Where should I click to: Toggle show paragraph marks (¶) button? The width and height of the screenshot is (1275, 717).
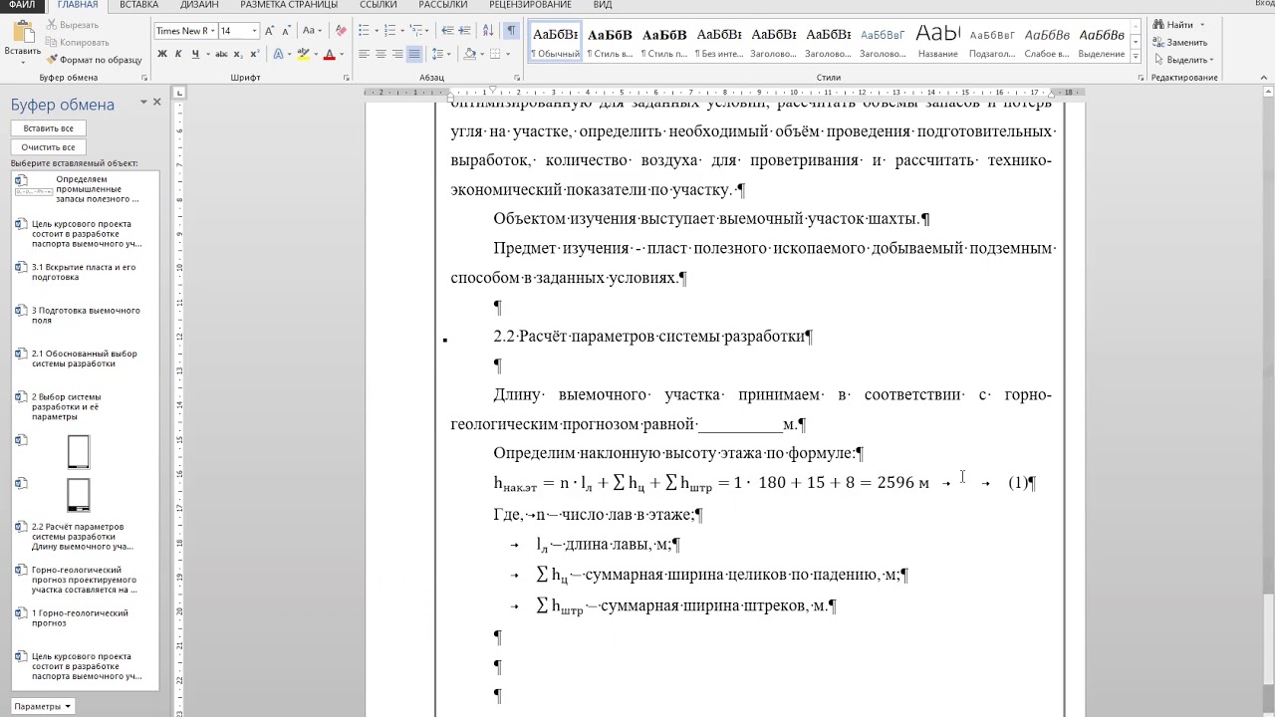(x=510, y=31)
